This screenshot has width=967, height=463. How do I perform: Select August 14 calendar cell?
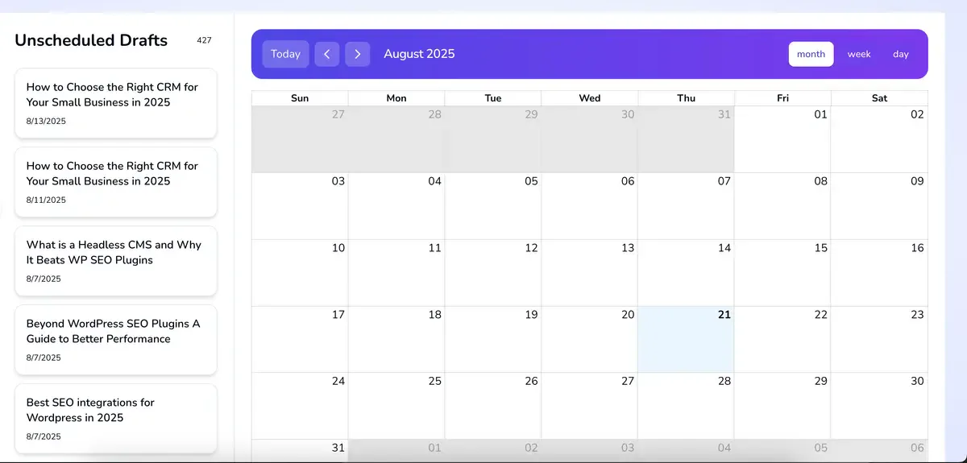pos(686,273)
